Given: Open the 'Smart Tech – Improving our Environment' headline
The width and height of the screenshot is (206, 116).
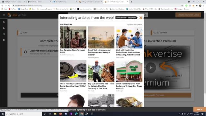Looking at the screenshot, I should point(99,53).
